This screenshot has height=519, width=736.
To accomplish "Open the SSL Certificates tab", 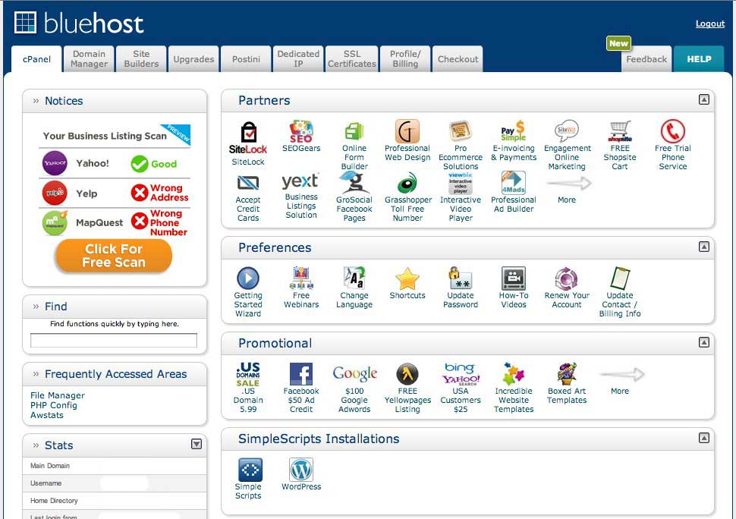I will 352,59.
